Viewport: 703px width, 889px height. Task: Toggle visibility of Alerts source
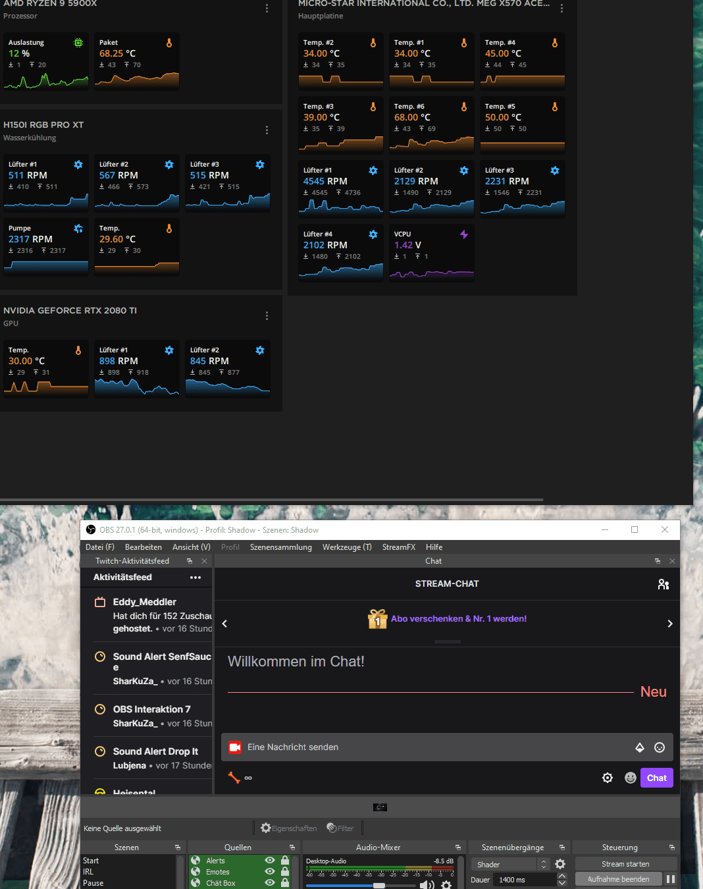[x=270, y=861]
